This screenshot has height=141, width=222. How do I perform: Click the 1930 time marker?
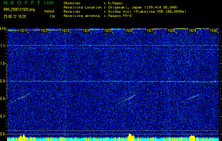click(x=214, y=31)
